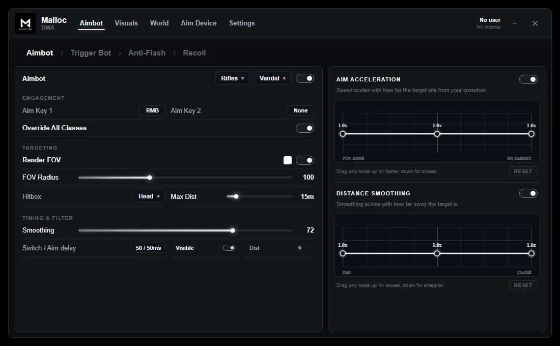Close the Malloc window
This screenshot has height=346, width=560.
coord(535,23)
